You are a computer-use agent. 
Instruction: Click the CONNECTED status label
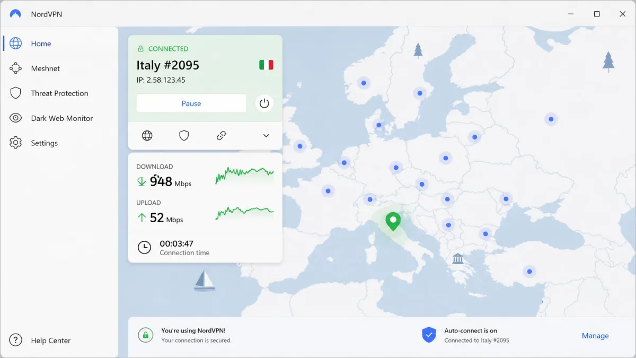168,49
